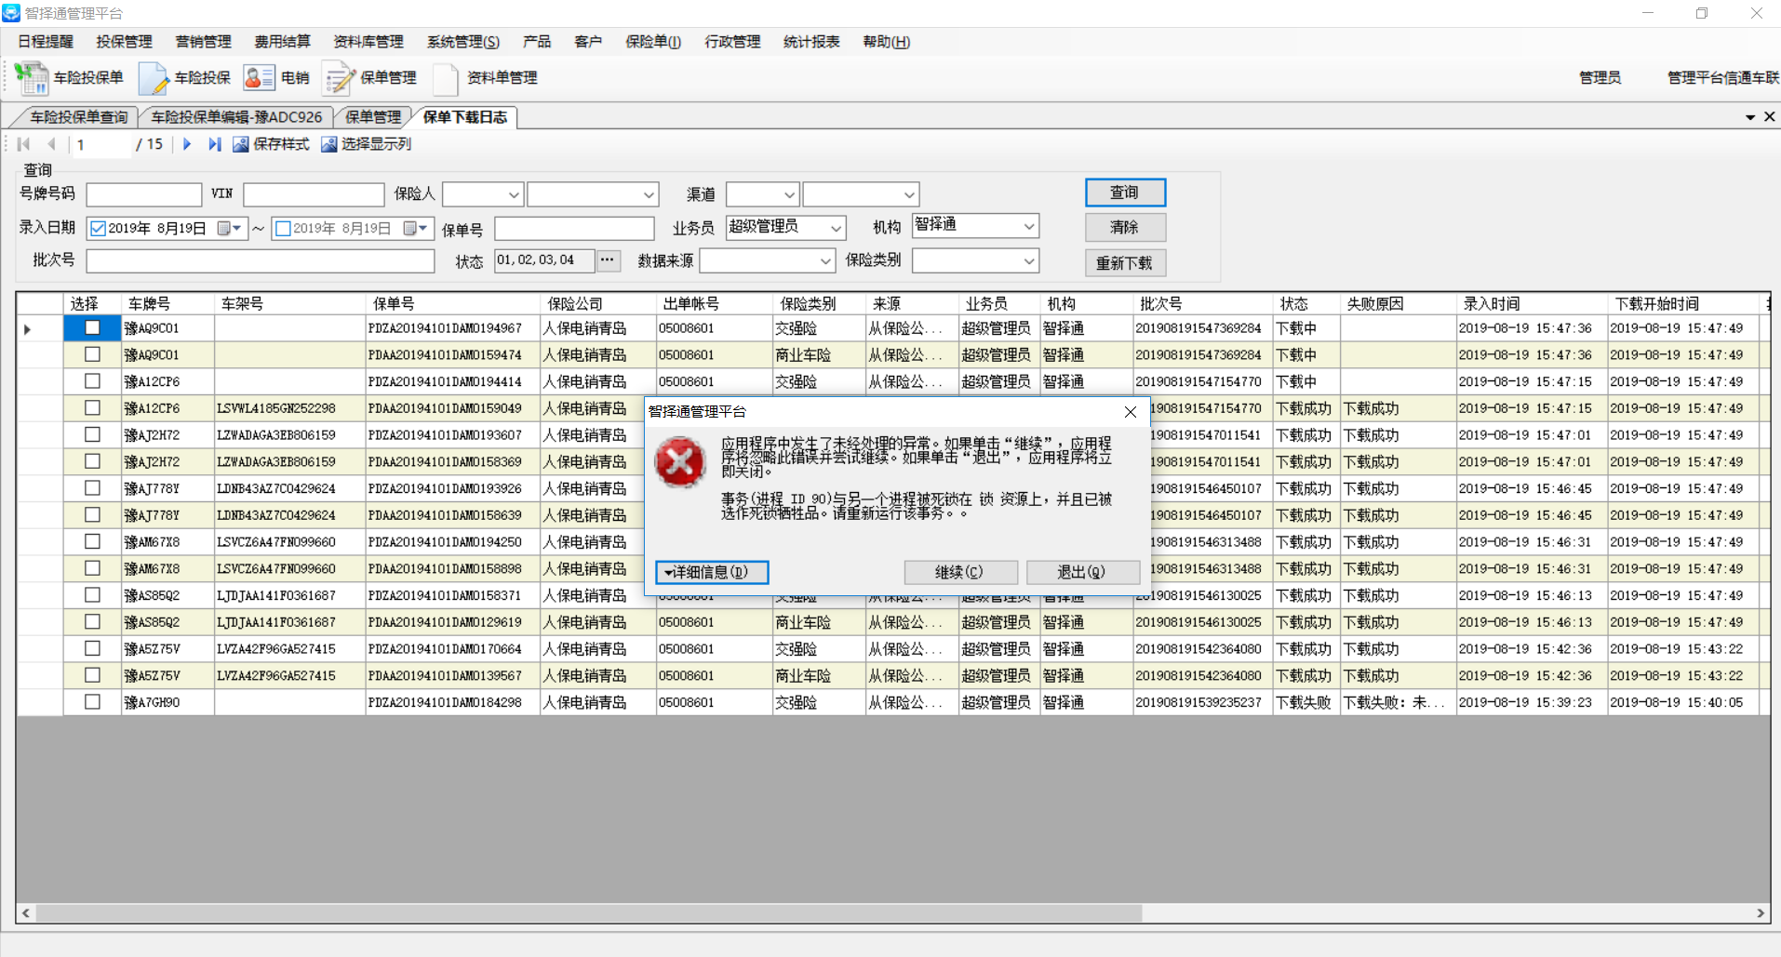Switch to the 车险投保单查询 tab

(78, 117)
